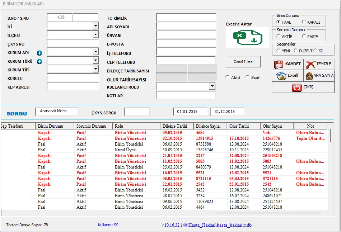Viewport: 341px width, 232px height.
Task: Select FAAL under Birim Durumu
Action: coord(278,22)
